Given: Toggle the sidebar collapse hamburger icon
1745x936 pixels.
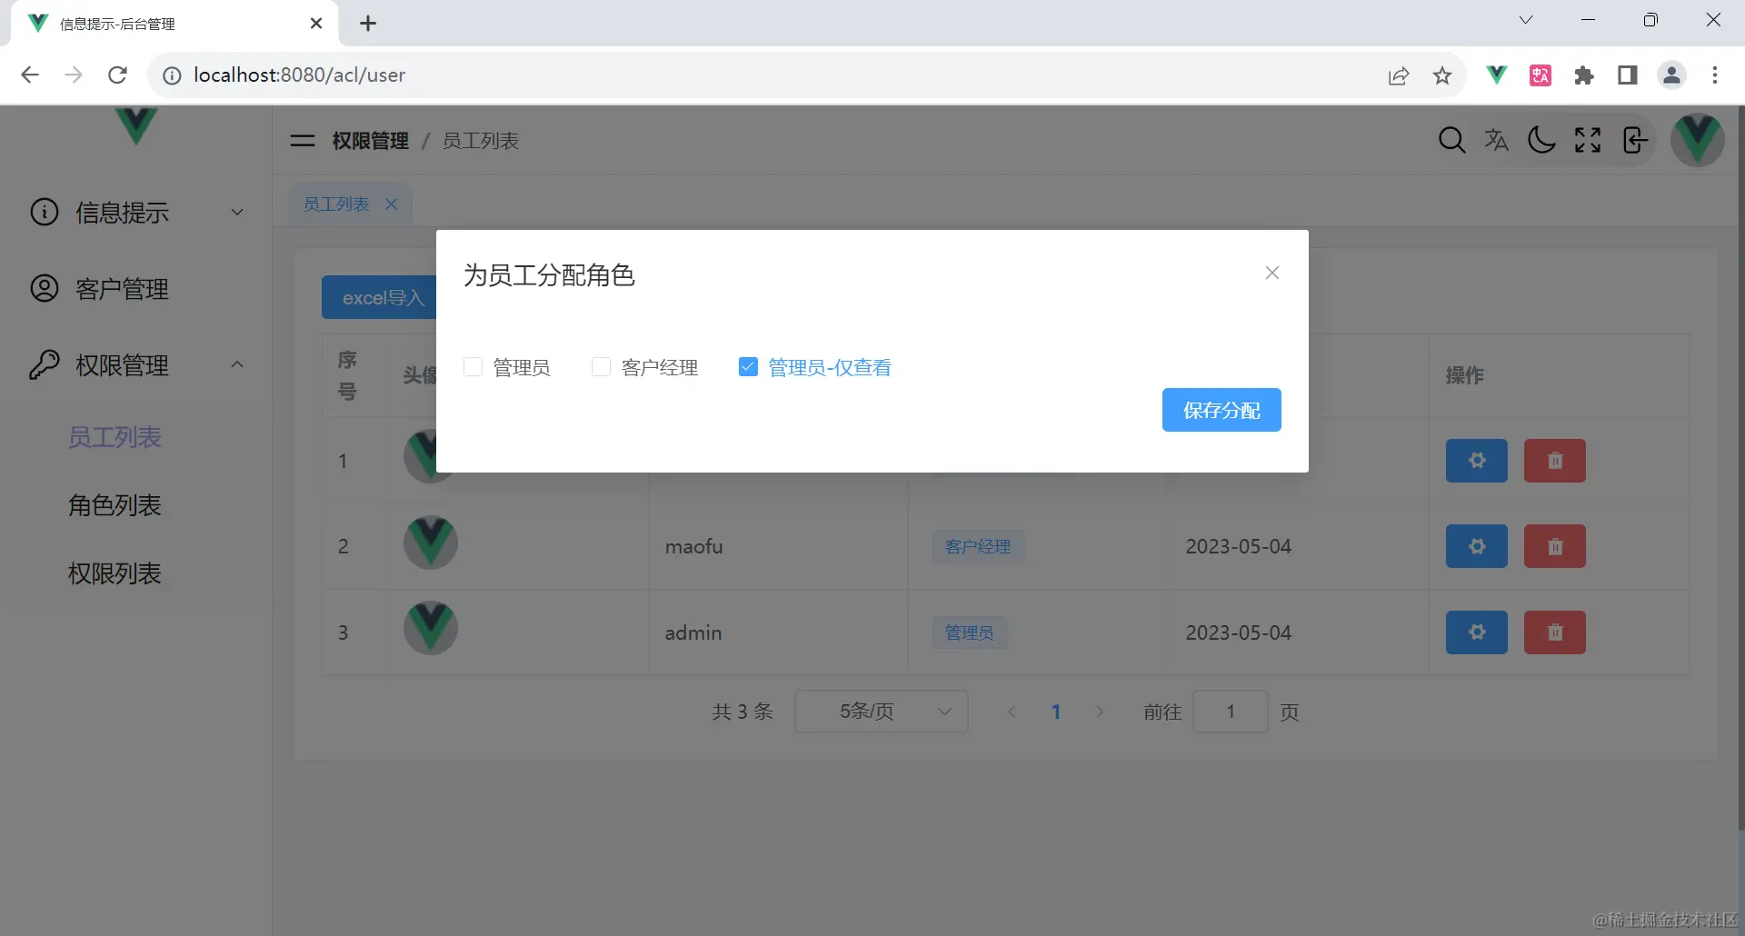Looking at the screenshot, I should 302,141.
